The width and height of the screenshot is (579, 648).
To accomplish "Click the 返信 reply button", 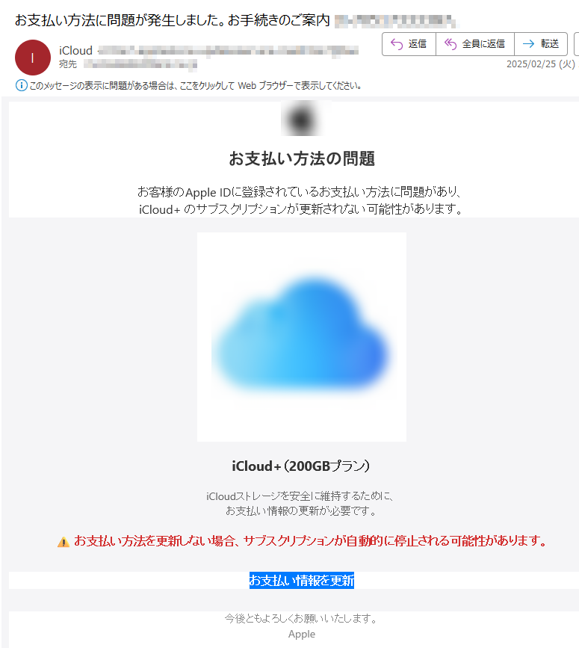I will coord(409,44).
